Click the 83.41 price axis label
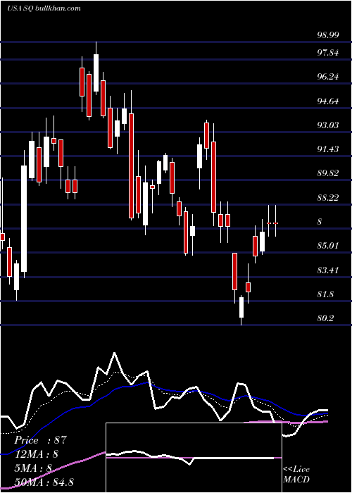This screenshot has width=352, height=493. click(x=328, y=270)
